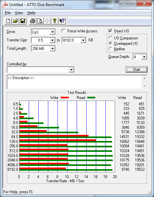
Task: Click the read value 451
Action: point(141,104)
